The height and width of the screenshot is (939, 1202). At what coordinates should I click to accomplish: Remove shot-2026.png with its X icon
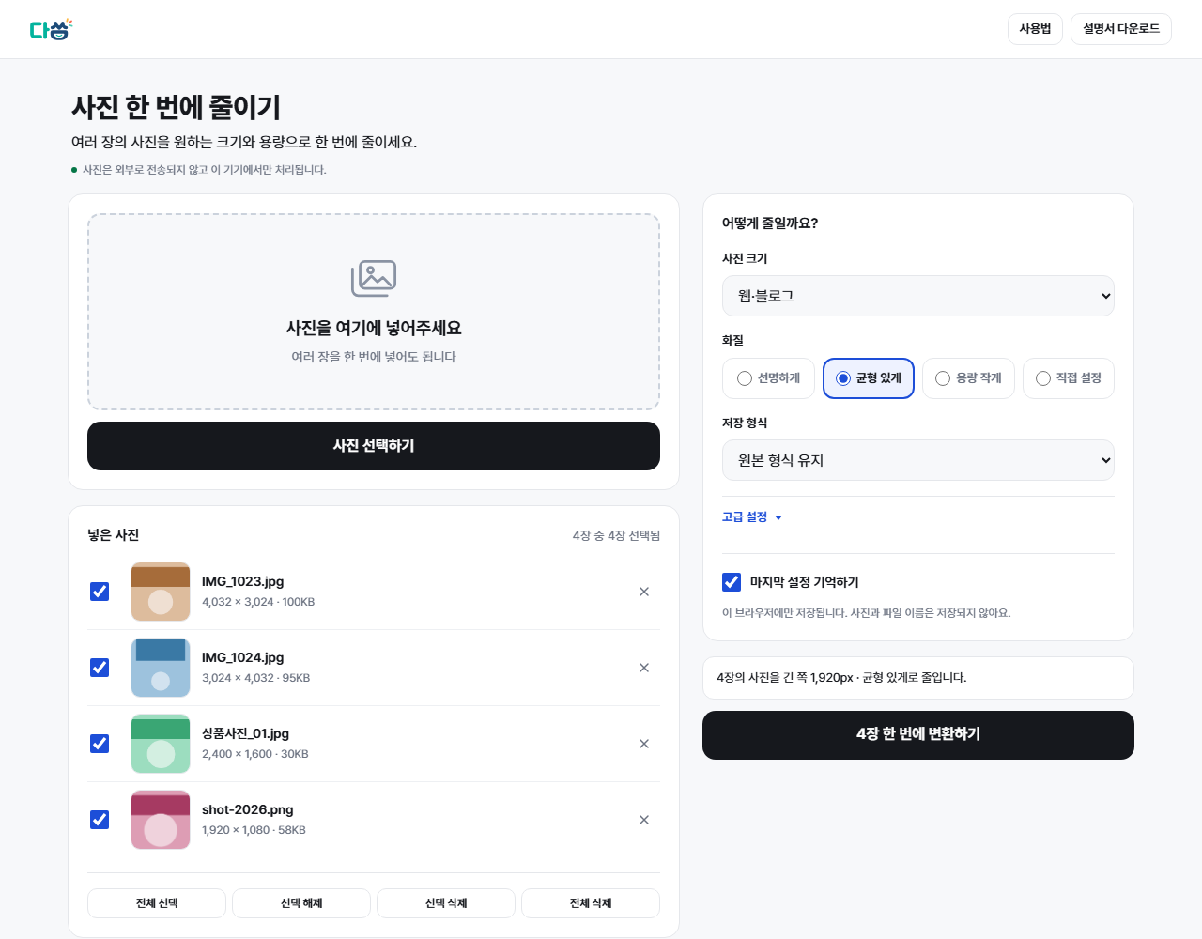(x=644, y=820)
